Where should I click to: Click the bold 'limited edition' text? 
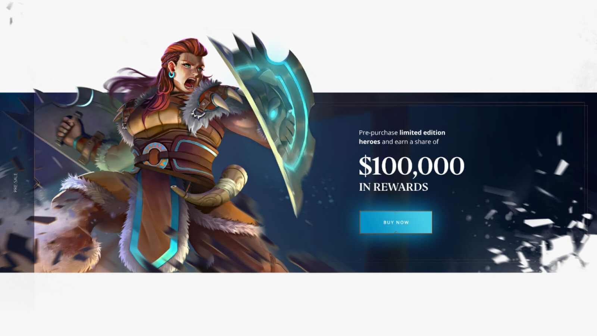(x=422, y=133)
